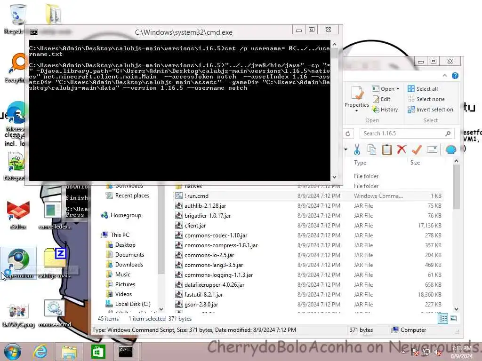Viewport: 482px width, 361px height.
Task: Click the Copy toolbar icon
Action: [x=372, y=149]
